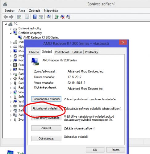Click the Disable device toolbar icon

click(x=68, y=17)
